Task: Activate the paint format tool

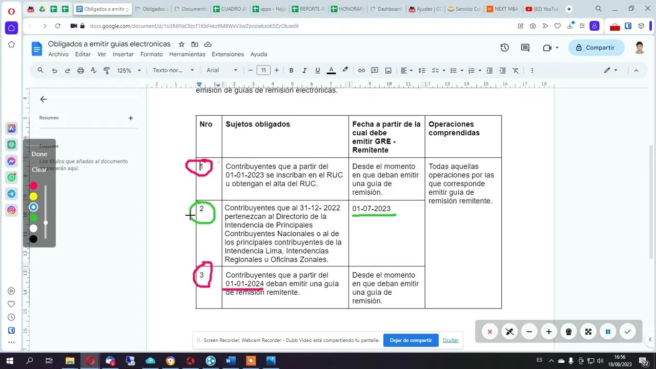Action: click(x=107, y=70)
